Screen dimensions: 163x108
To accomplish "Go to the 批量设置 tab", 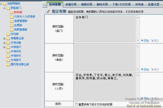I will [x=154, y=4].
